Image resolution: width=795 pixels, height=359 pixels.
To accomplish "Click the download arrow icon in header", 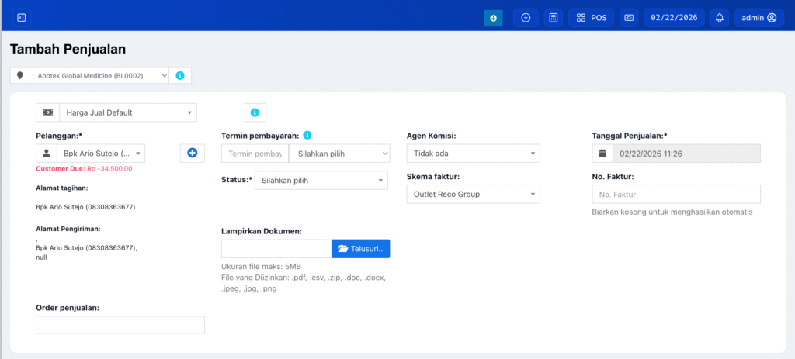I will [x=493, y=18].
